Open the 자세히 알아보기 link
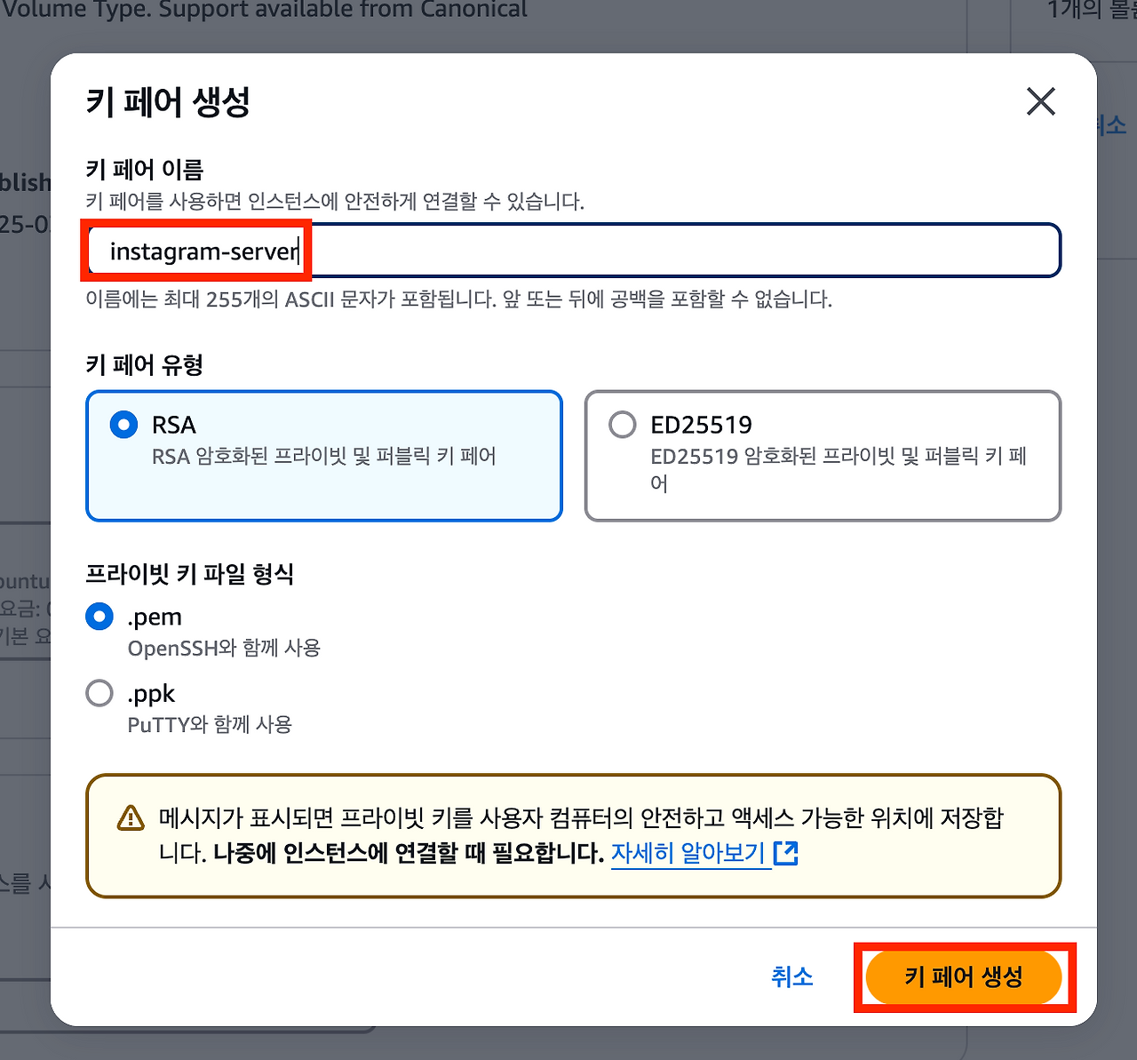 (688, 853)
